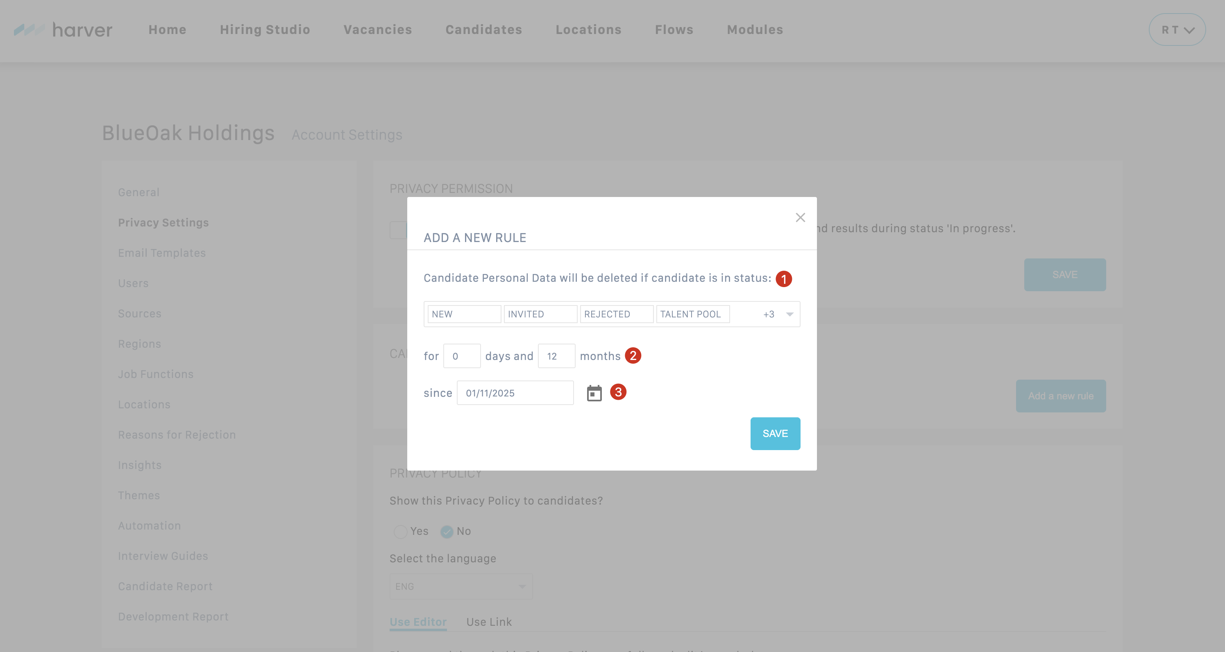Click the months input field
The height and width of the screenshot is (652, 1225).
[556, 356]
